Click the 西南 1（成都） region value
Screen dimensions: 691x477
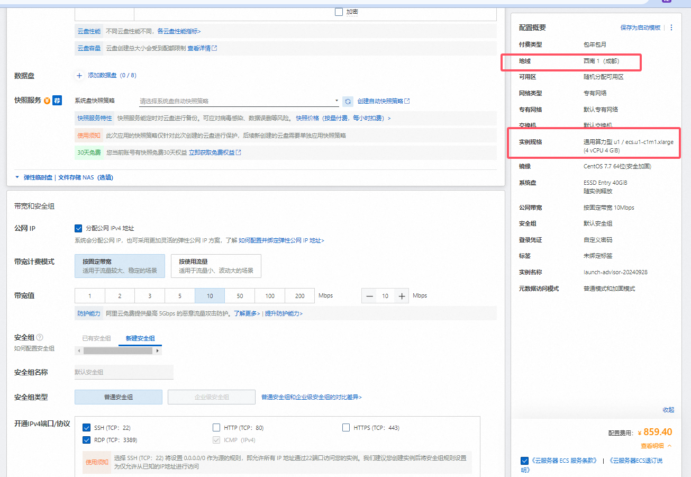[601, 61]
